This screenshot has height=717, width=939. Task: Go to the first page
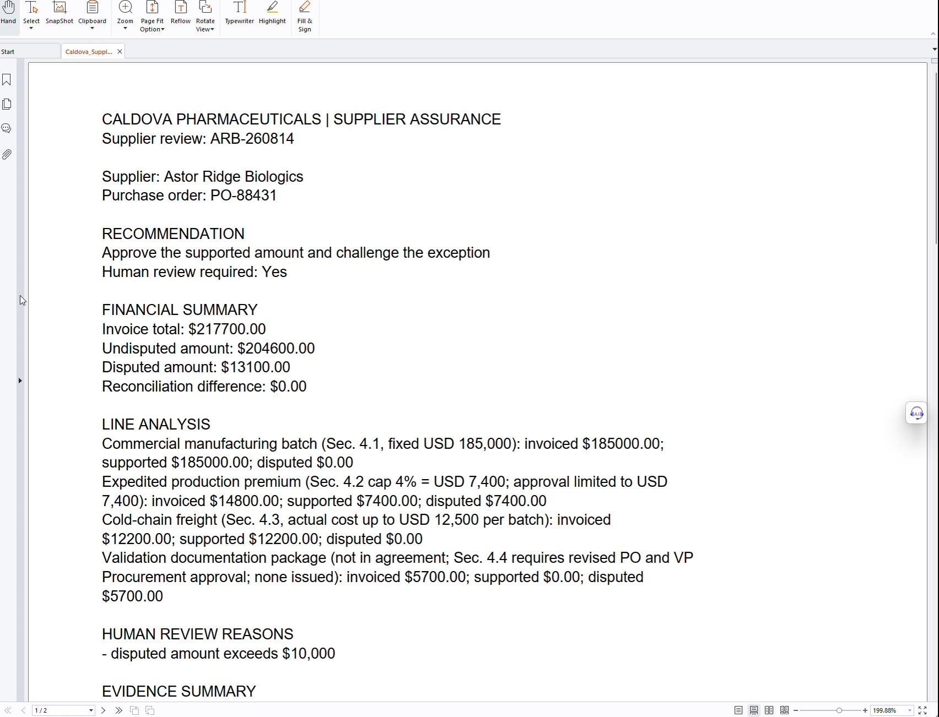[8, 710]
